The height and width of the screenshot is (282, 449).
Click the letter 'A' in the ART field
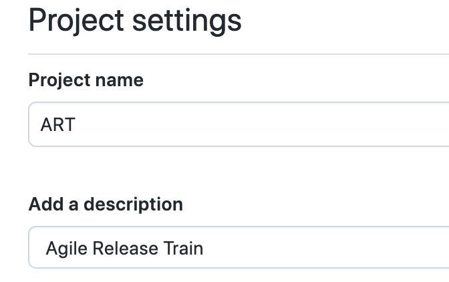coord(46,125)
